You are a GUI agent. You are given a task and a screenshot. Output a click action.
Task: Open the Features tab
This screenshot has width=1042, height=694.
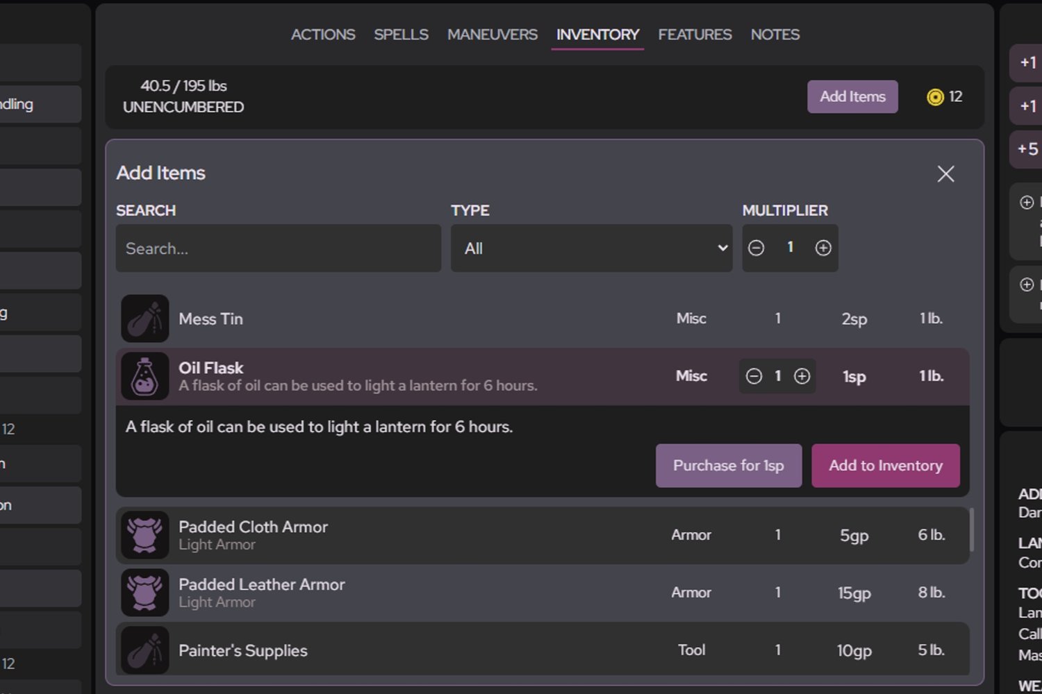695,35
